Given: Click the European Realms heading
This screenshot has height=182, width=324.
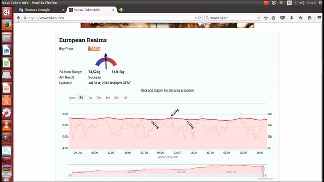Looking at the screenshot, I should (x=83, y=40).
